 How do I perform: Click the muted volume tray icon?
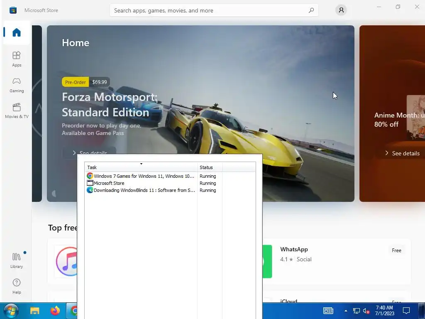pyautogui.click(x=366, y=311)
